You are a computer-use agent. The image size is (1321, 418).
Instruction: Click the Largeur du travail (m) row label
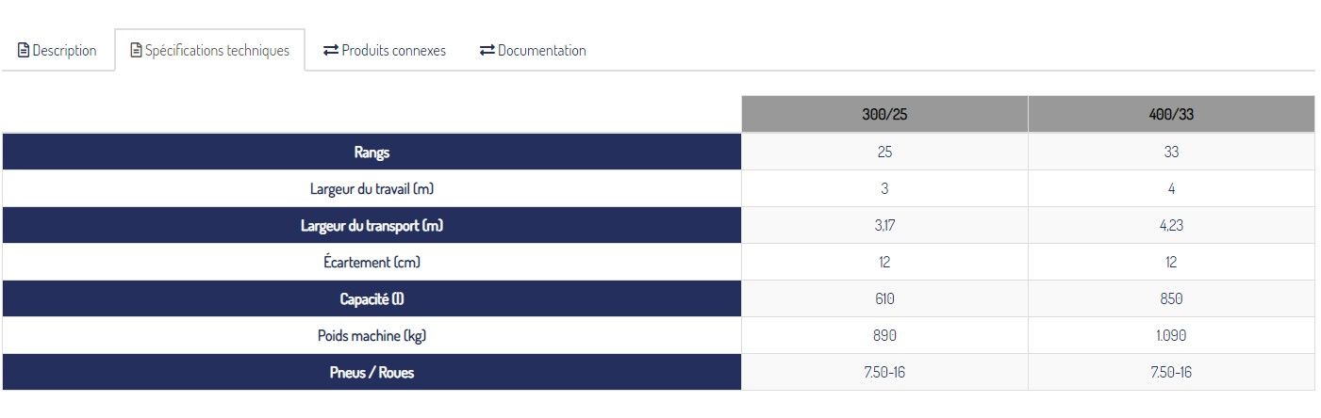coord(372,189)
